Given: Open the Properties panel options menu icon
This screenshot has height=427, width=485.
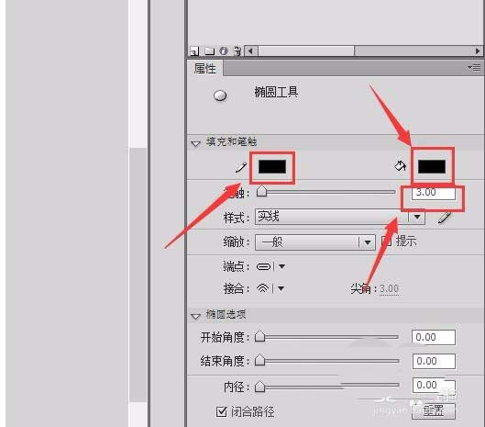Looking at the screenshot, I should tap(474, 67).
